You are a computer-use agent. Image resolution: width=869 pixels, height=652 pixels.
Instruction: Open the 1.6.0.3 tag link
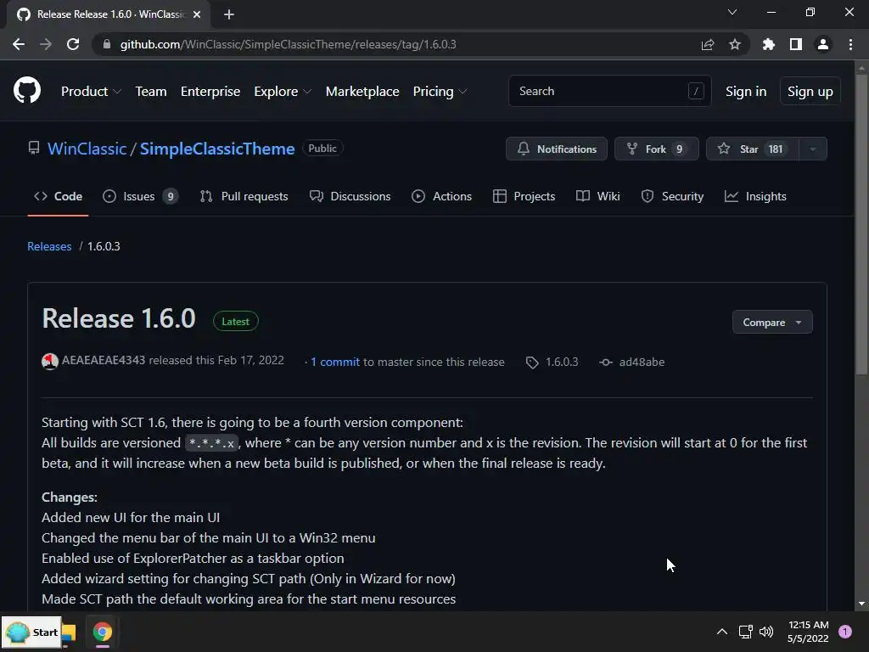(562, 362)
